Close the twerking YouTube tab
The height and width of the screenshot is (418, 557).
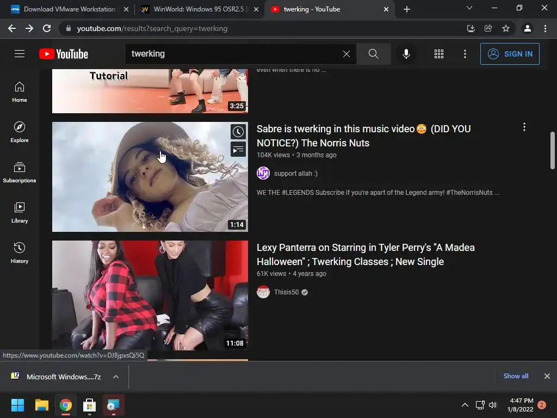(386, 9)
